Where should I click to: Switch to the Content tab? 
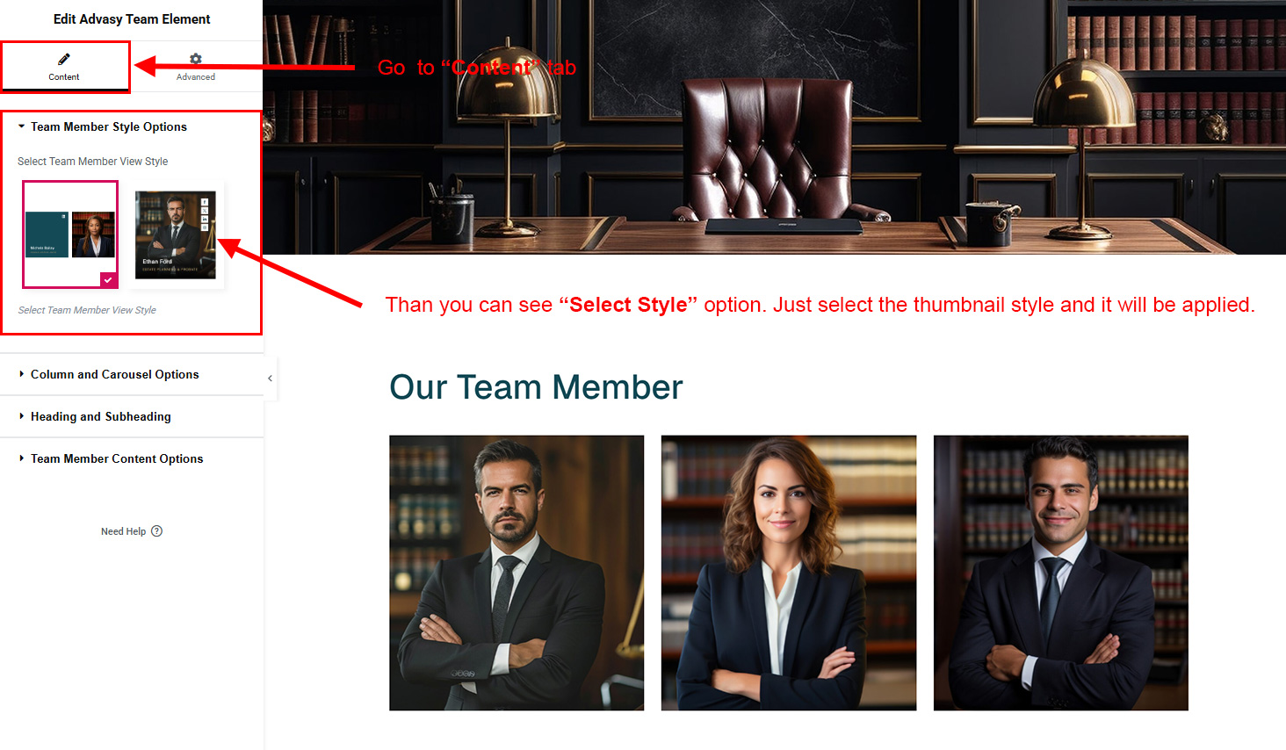pyautogui.click(x=65, y=66)
